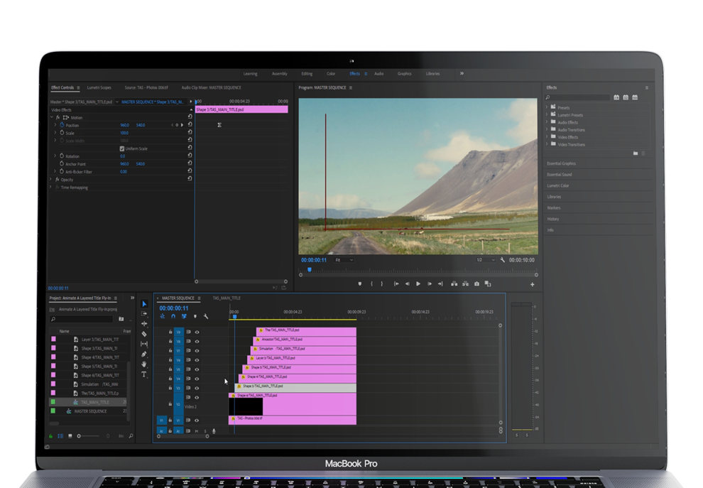Screen dimensions: 703x488
Task: Open the Lumetri Color panel
Action: [557, 185]
